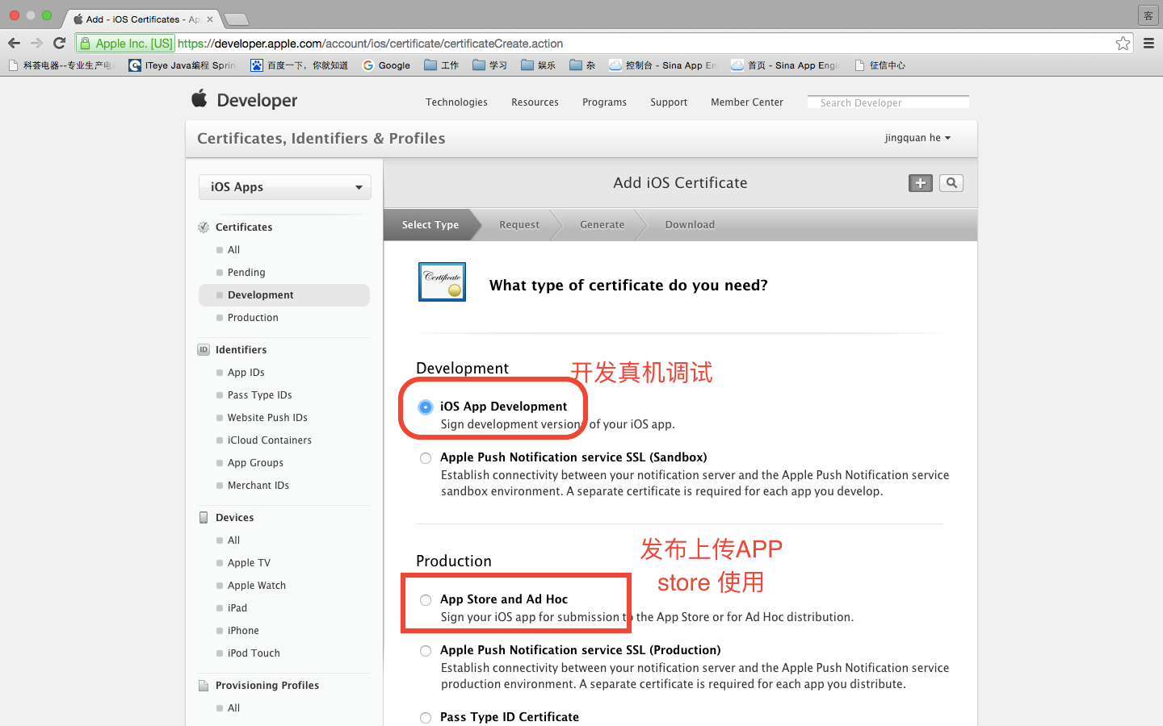Open the Programs menu
The image size is (1163, 726).
pyautogui.click(x=604, y=102)
